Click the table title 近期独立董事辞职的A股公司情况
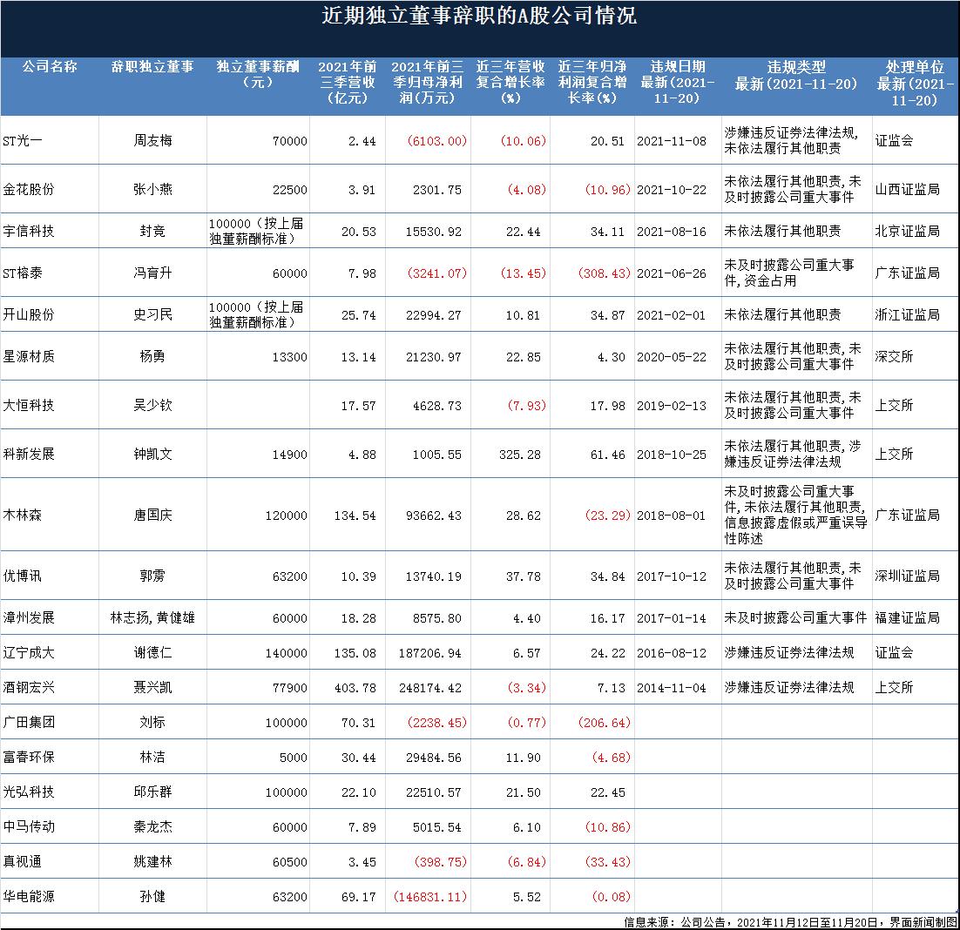960x930 pixels. 479,16
